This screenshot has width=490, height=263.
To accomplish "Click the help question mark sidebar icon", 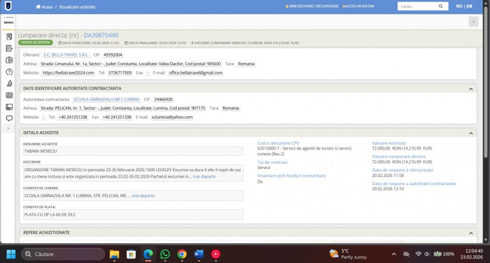I will click(9, 72).
